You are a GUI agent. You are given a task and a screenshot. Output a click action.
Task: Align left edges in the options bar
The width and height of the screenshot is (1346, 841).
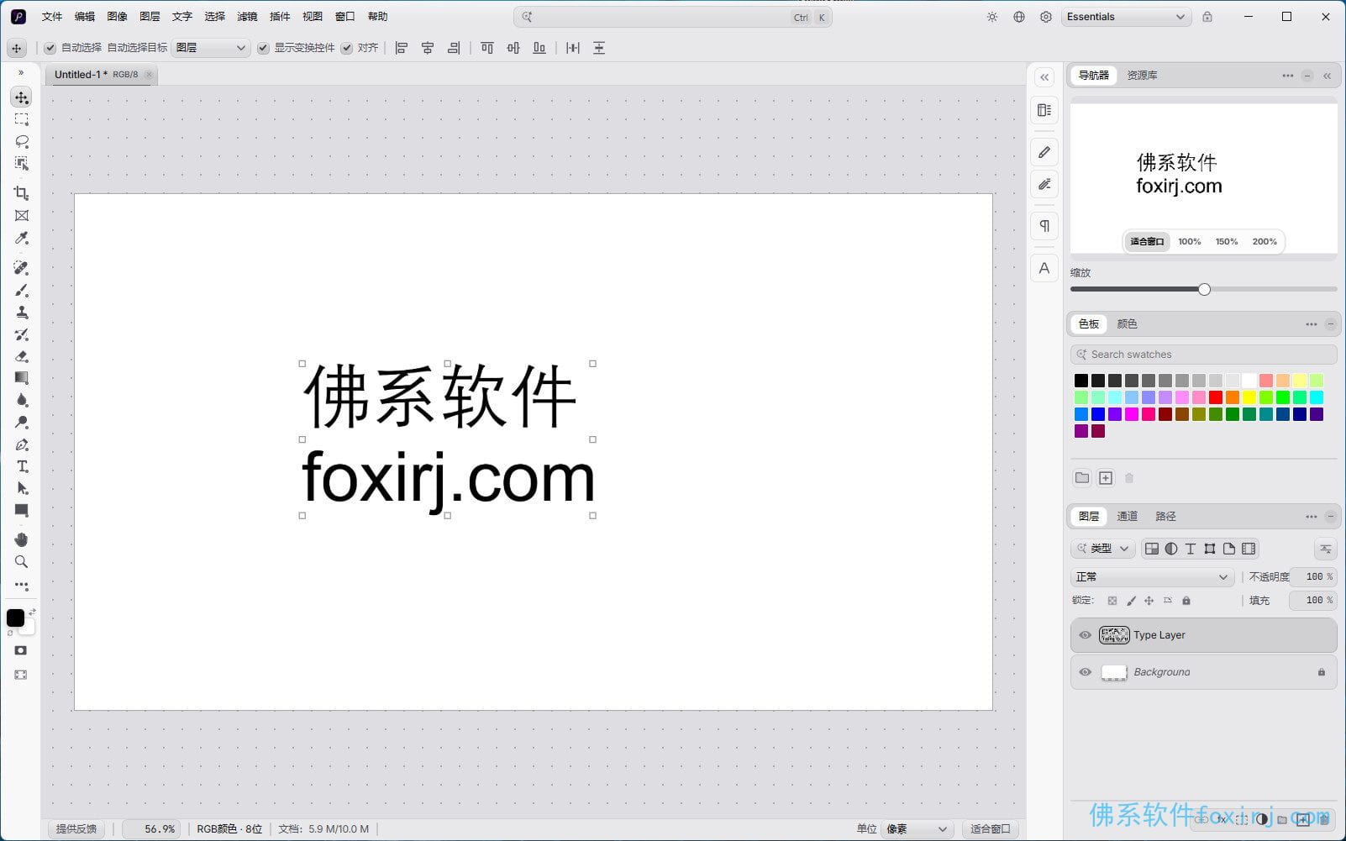402,48
